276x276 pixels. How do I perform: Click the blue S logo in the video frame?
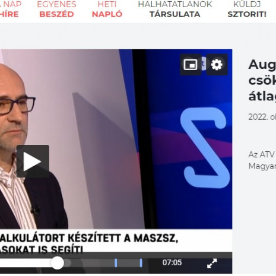pyautogui.click(x=205, y=147)
